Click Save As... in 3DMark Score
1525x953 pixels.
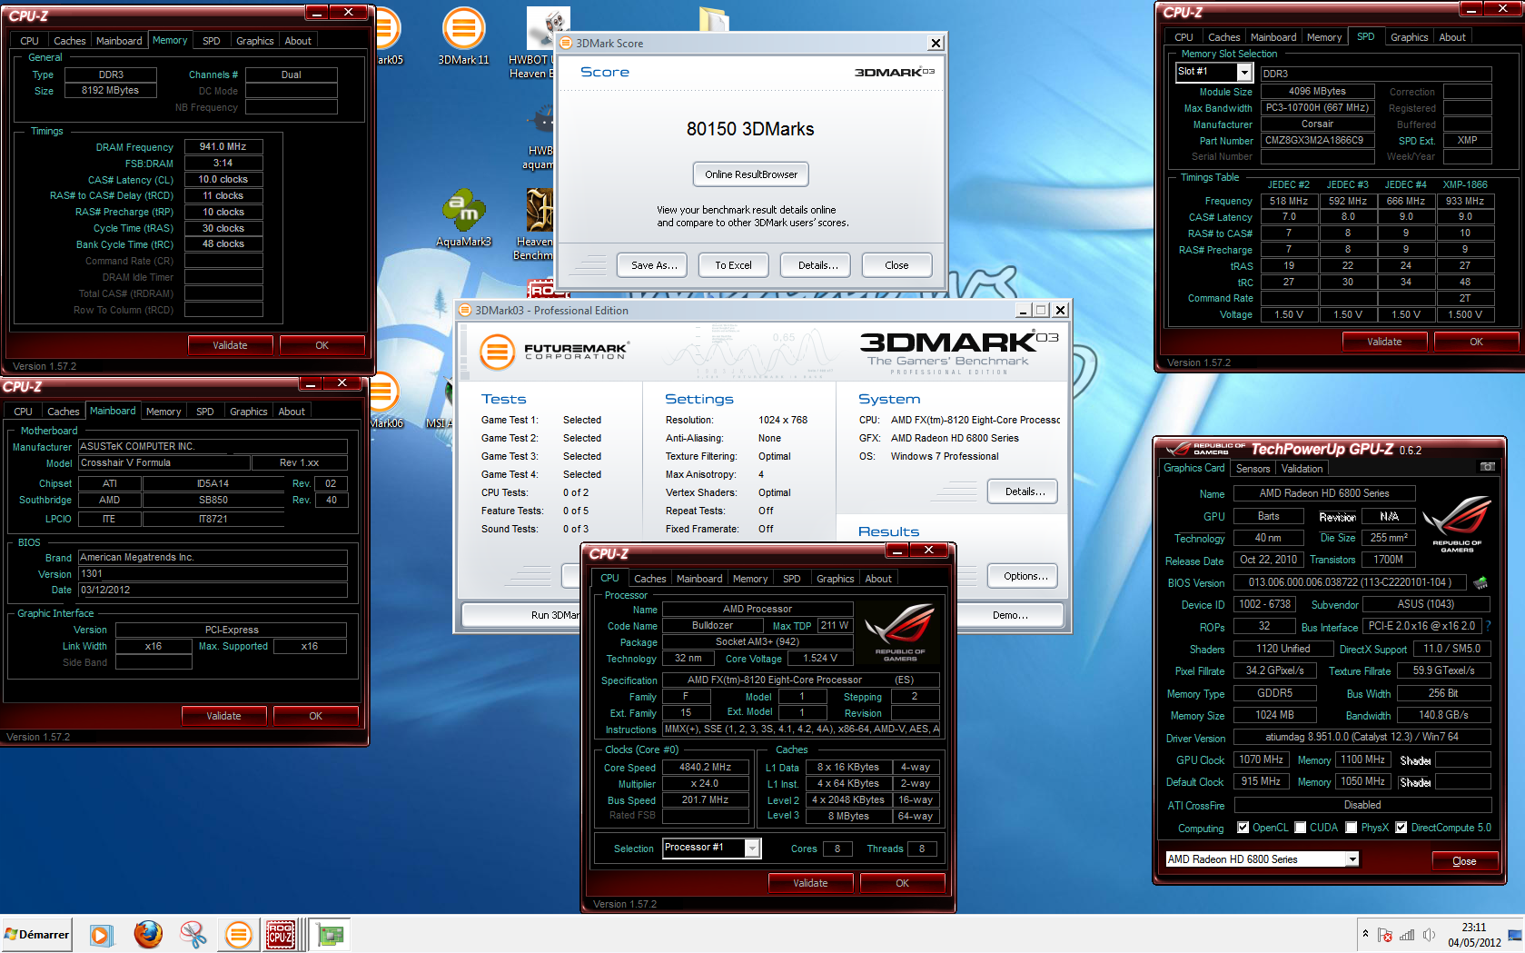[x=654, y=265]
